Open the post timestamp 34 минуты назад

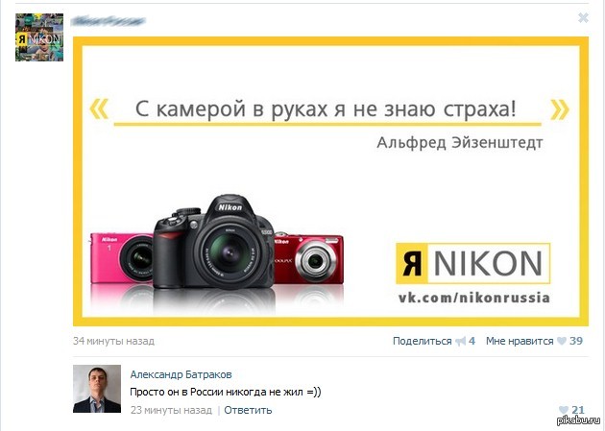pos(114,341)
